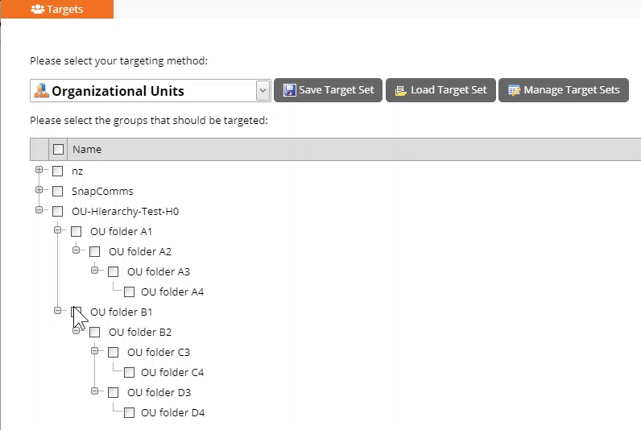
Task: Tick the select-all checkbox beside Name header
Action: [x=59, y=149]
